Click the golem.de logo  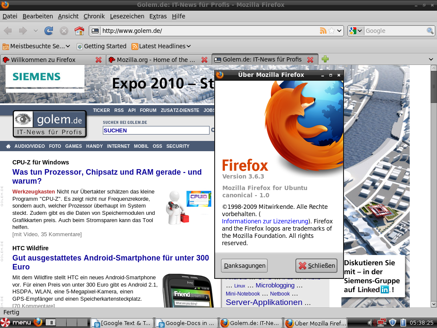[x=50, y=123]
